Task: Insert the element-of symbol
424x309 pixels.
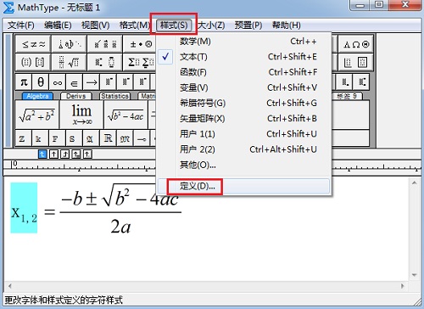Action: [x=74, y=82]
